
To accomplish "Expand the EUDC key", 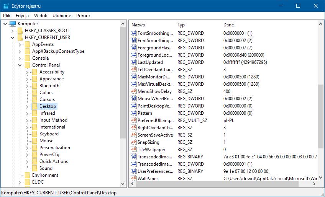I will pyautogui.click(x=20, y=182).
